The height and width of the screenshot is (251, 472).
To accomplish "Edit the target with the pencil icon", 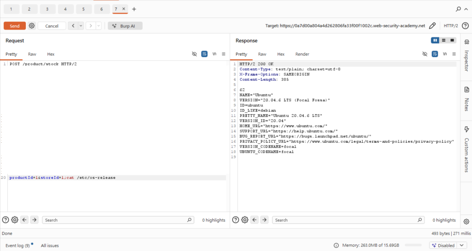I will [x=432, y=26].
